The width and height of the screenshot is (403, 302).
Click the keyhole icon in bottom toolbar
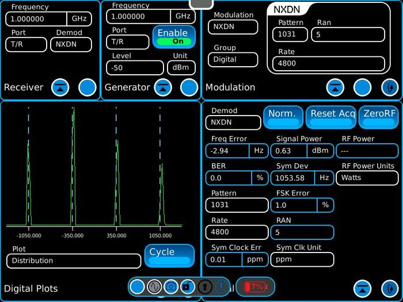pyautogui.click(x=204, y=286)
